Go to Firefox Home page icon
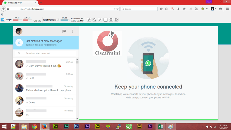This screenshot has height=130, width=231. [x=184, y=9]
